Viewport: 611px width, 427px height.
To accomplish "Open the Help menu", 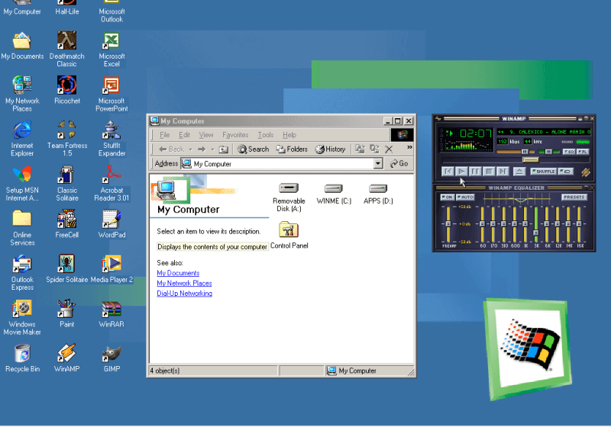I will point(289,135).
